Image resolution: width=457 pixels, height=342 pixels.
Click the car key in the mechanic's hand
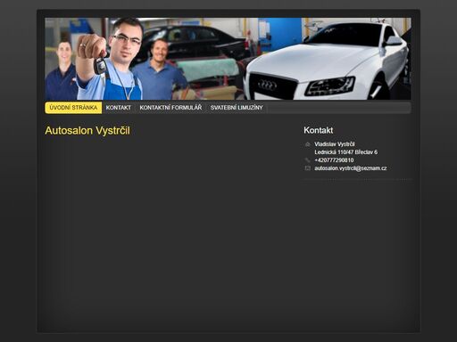pyautogui.click(x=100, y=65)
